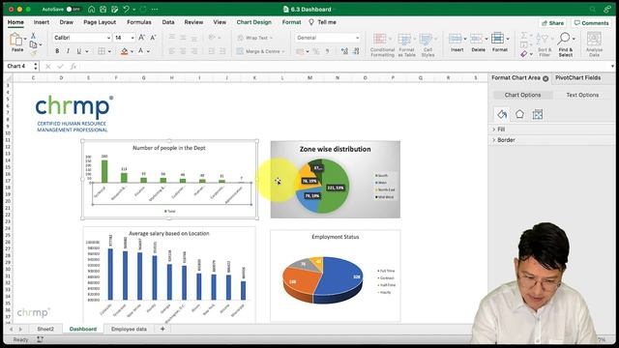Screen dimensions: 619x348
Task: Click the Increase Decimal icon
Action: point(344,51)
